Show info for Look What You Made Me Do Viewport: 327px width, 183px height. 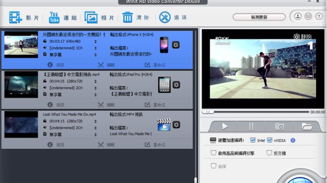[x=56, y=145]
